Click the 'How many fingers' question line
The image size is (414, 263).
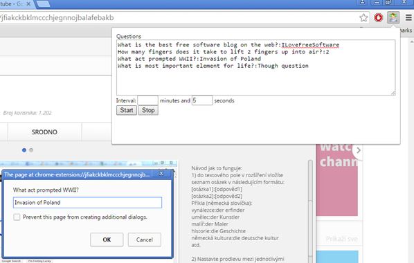(224, 52)
